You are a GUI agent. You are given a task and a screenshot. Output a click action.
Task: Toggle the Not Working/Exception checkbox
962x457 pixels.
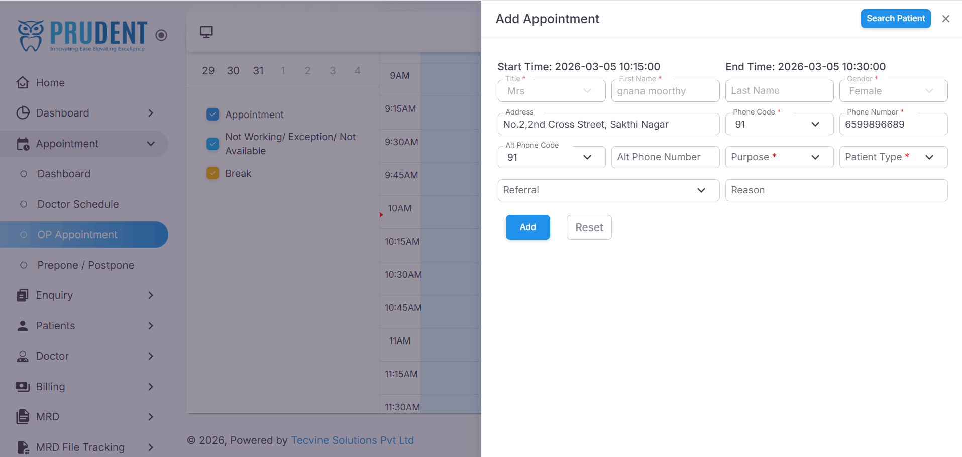(213, 144)
